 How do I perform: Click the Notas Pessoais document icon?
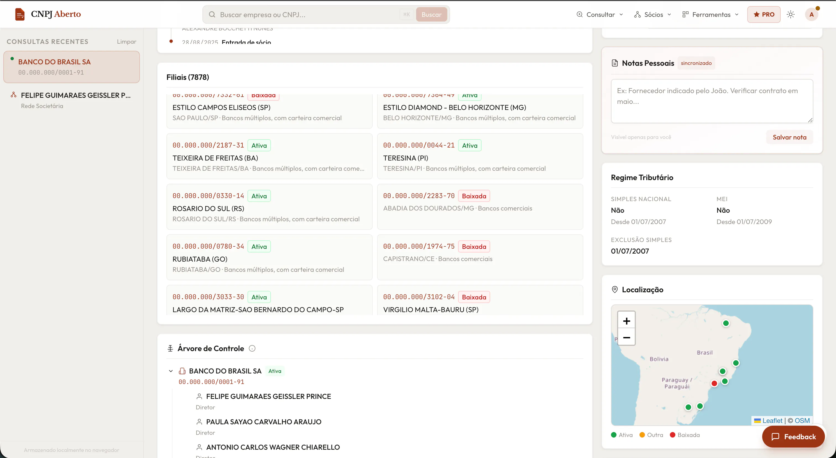coord(615,63)
